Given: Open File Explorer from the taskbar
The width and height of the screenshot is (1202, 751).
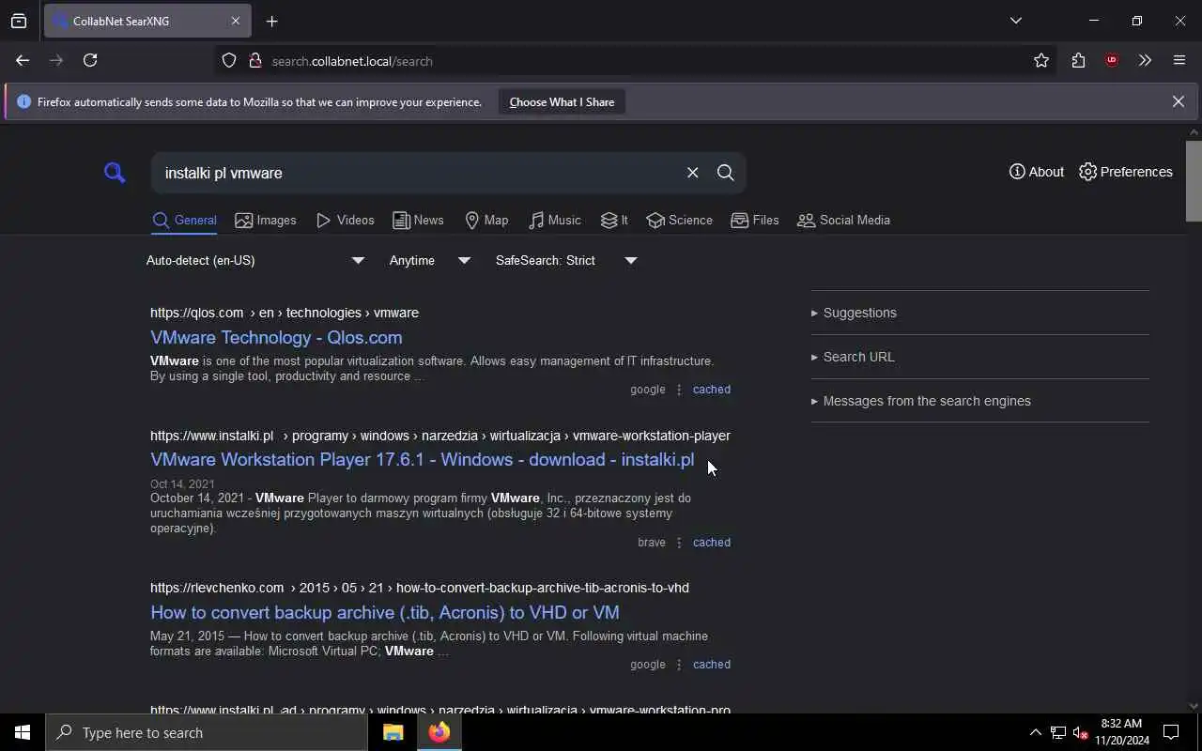Looking at the screenshot, I should click(x=393, y=732).
